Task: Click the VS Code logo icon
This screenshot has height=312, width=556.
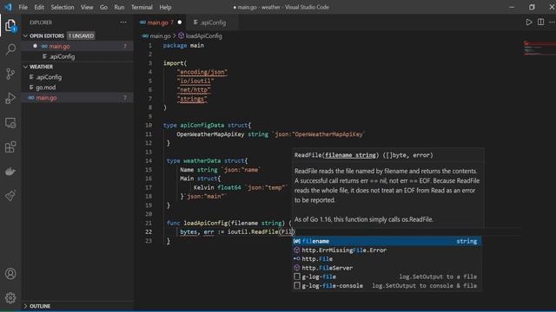Action: pos(8,7)
